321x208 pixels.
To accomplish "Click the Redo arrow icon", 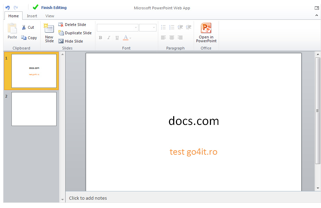I will click(16, 8).
